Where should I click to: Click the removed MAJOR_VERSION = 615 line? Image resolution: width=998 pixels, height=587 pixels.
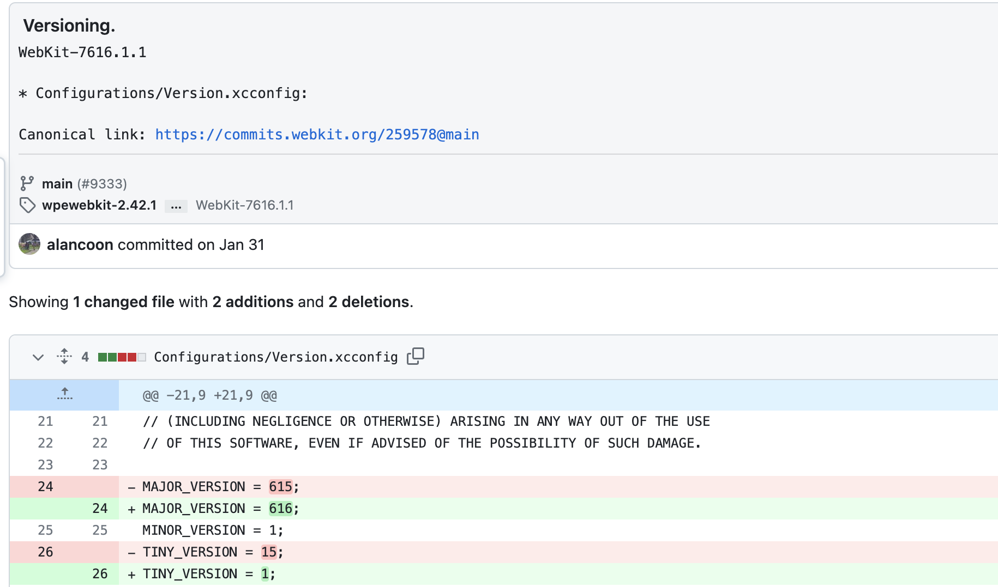point(558,487)
